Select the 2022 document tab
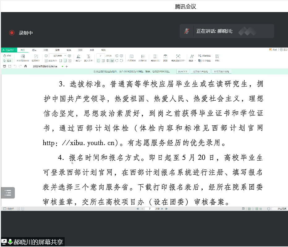 45,66
